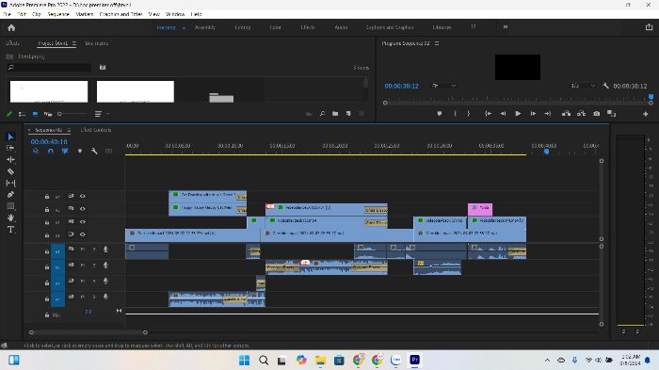Hide V1 track output with eye
Screen dimensions: 659x370
pos(83,234)
